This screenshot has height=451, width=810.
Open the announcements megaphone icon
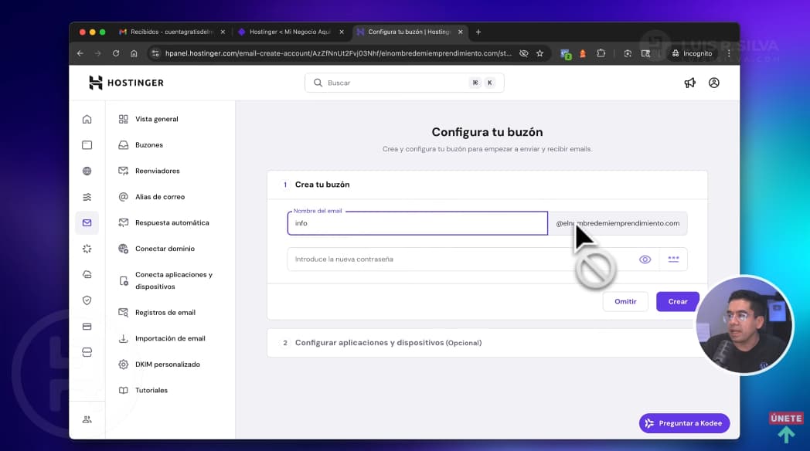tap(689, 83)
